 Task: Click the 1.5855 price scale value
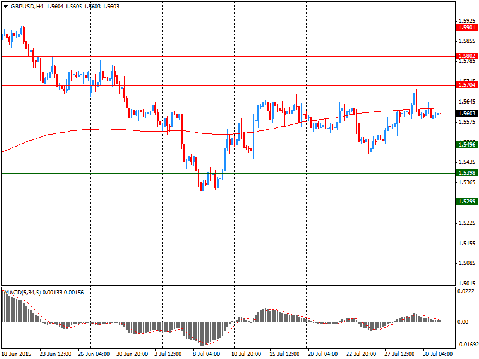468,41
